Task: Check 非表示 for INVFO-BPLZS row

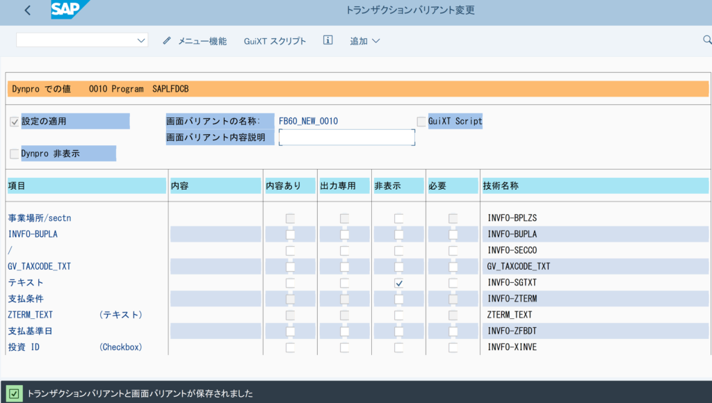Action: pyautogui.click(x=398, y=218)
